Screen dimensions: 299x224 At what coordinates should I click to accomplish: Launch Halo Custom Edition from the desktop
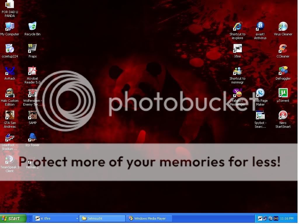pos(10,93)
